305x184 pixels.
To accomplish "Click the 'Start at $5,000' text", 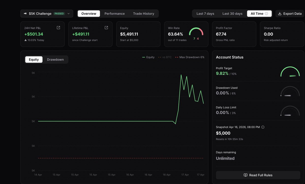I will [x=129, y=40].
